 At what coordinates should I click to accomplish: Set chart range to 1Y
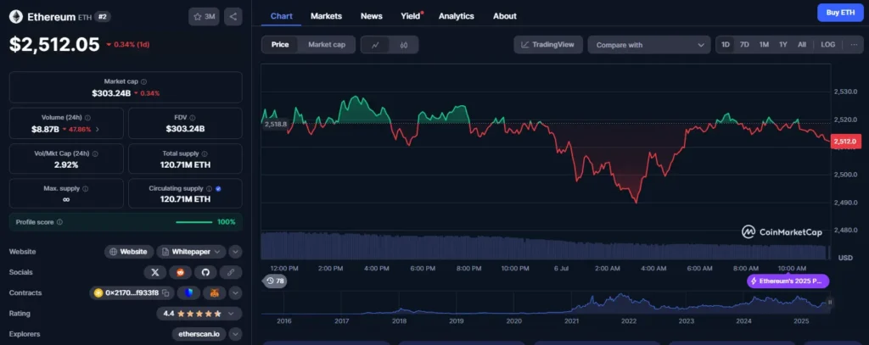pyautogui.click(x=783, y=44)
